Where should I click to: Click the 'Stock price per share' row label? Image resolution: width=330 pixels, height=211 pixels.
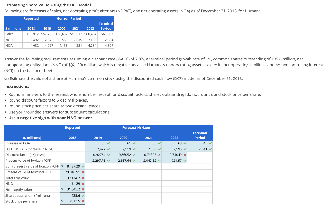(x=22, y=201)
